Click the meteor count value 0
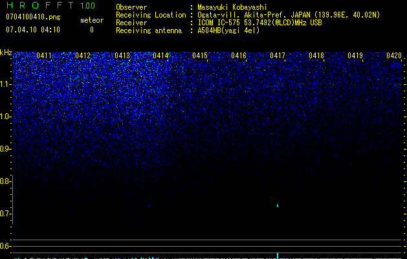The height and width of the screenshot is (259, 407). coord(92,30)
